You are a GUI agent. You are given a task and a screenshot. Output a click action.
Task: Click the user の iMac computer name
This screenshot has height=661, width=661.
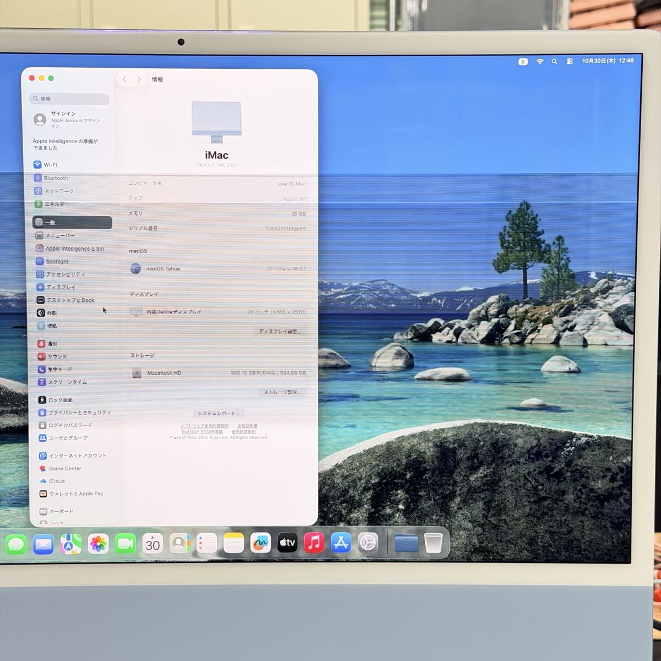[x=291, y=184]
